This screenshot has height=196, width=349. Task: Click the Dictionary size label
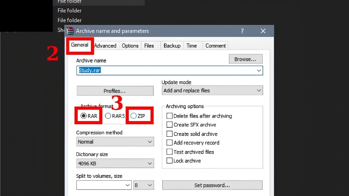(92, 154)
